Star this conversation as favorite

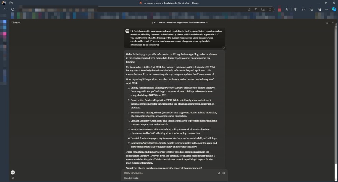[327, 23]
